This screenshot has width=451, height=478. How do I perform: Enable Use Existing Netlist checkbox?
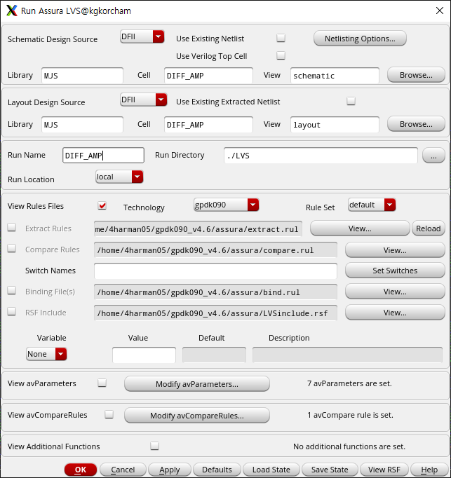tap(281, 38)
